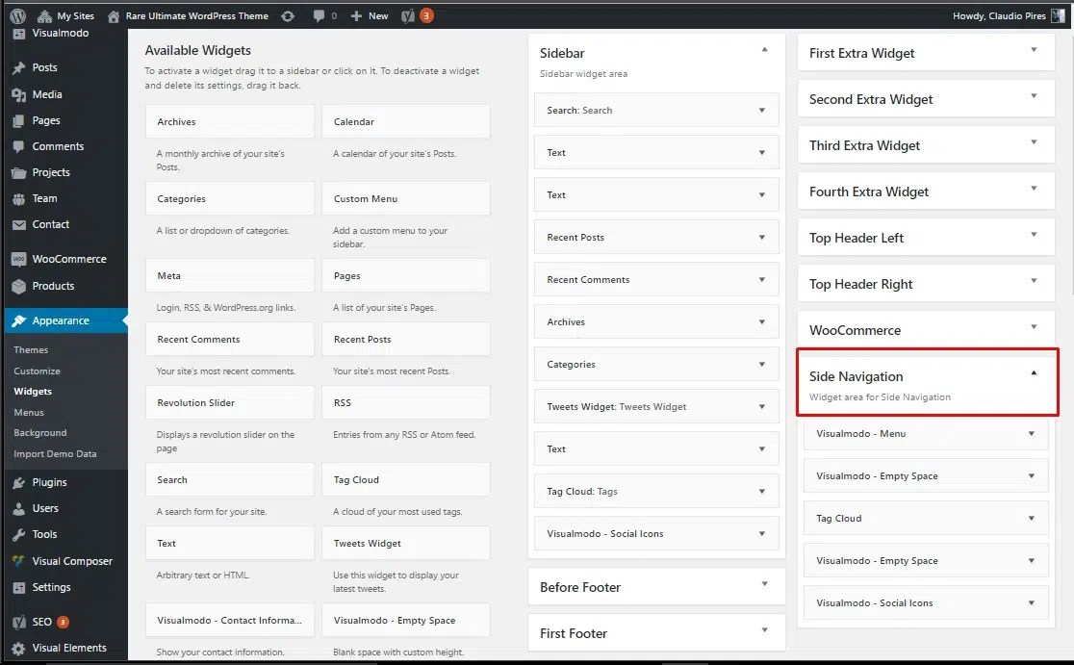1074x665 pixels.
Task: Open Import Demo Data submenu
Action: click(x=55, y=454)
